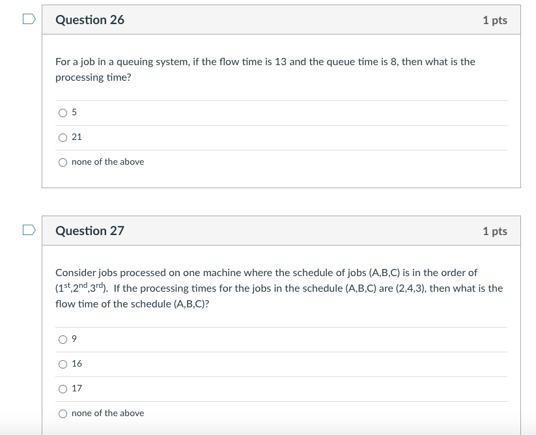Image resolution: width=536 pixels, height=435 pixels.
Task: Click the answer text 16
Action: coord(76,363)
